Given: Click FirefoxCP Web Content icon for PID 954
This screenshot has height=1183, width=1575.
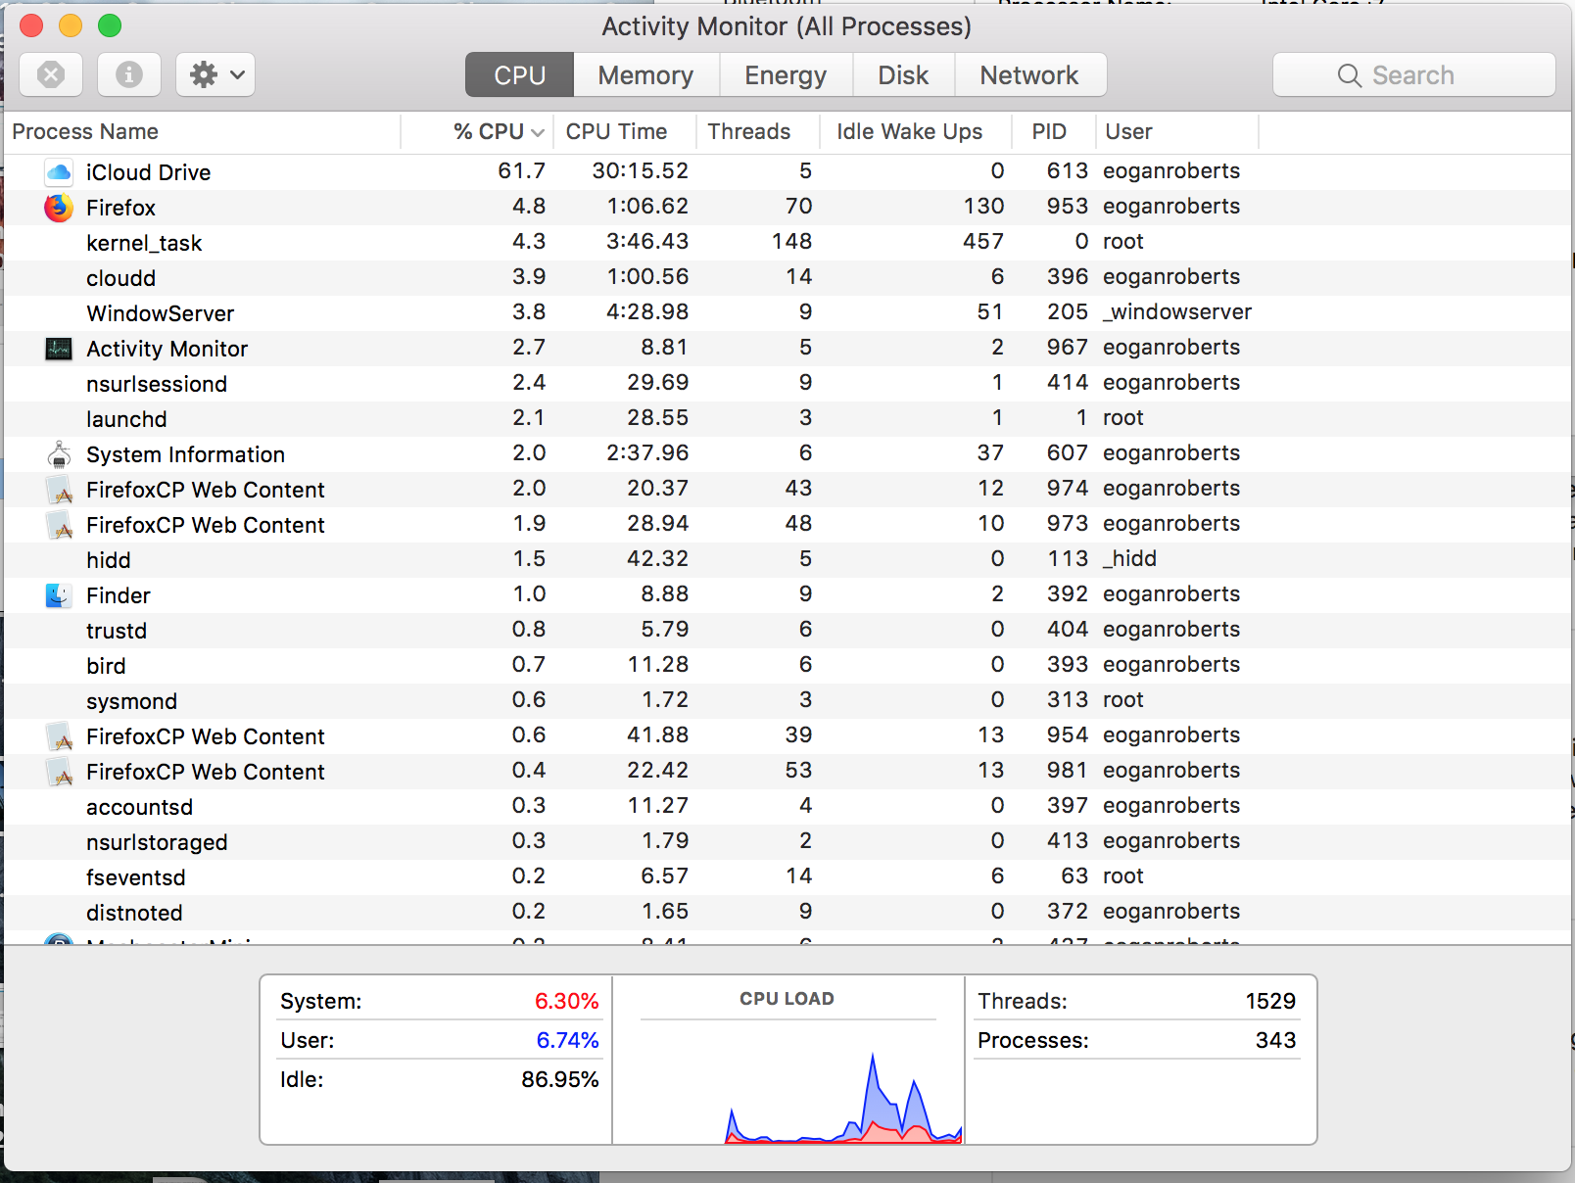Looking at the screenshot, I should point(59,736).
